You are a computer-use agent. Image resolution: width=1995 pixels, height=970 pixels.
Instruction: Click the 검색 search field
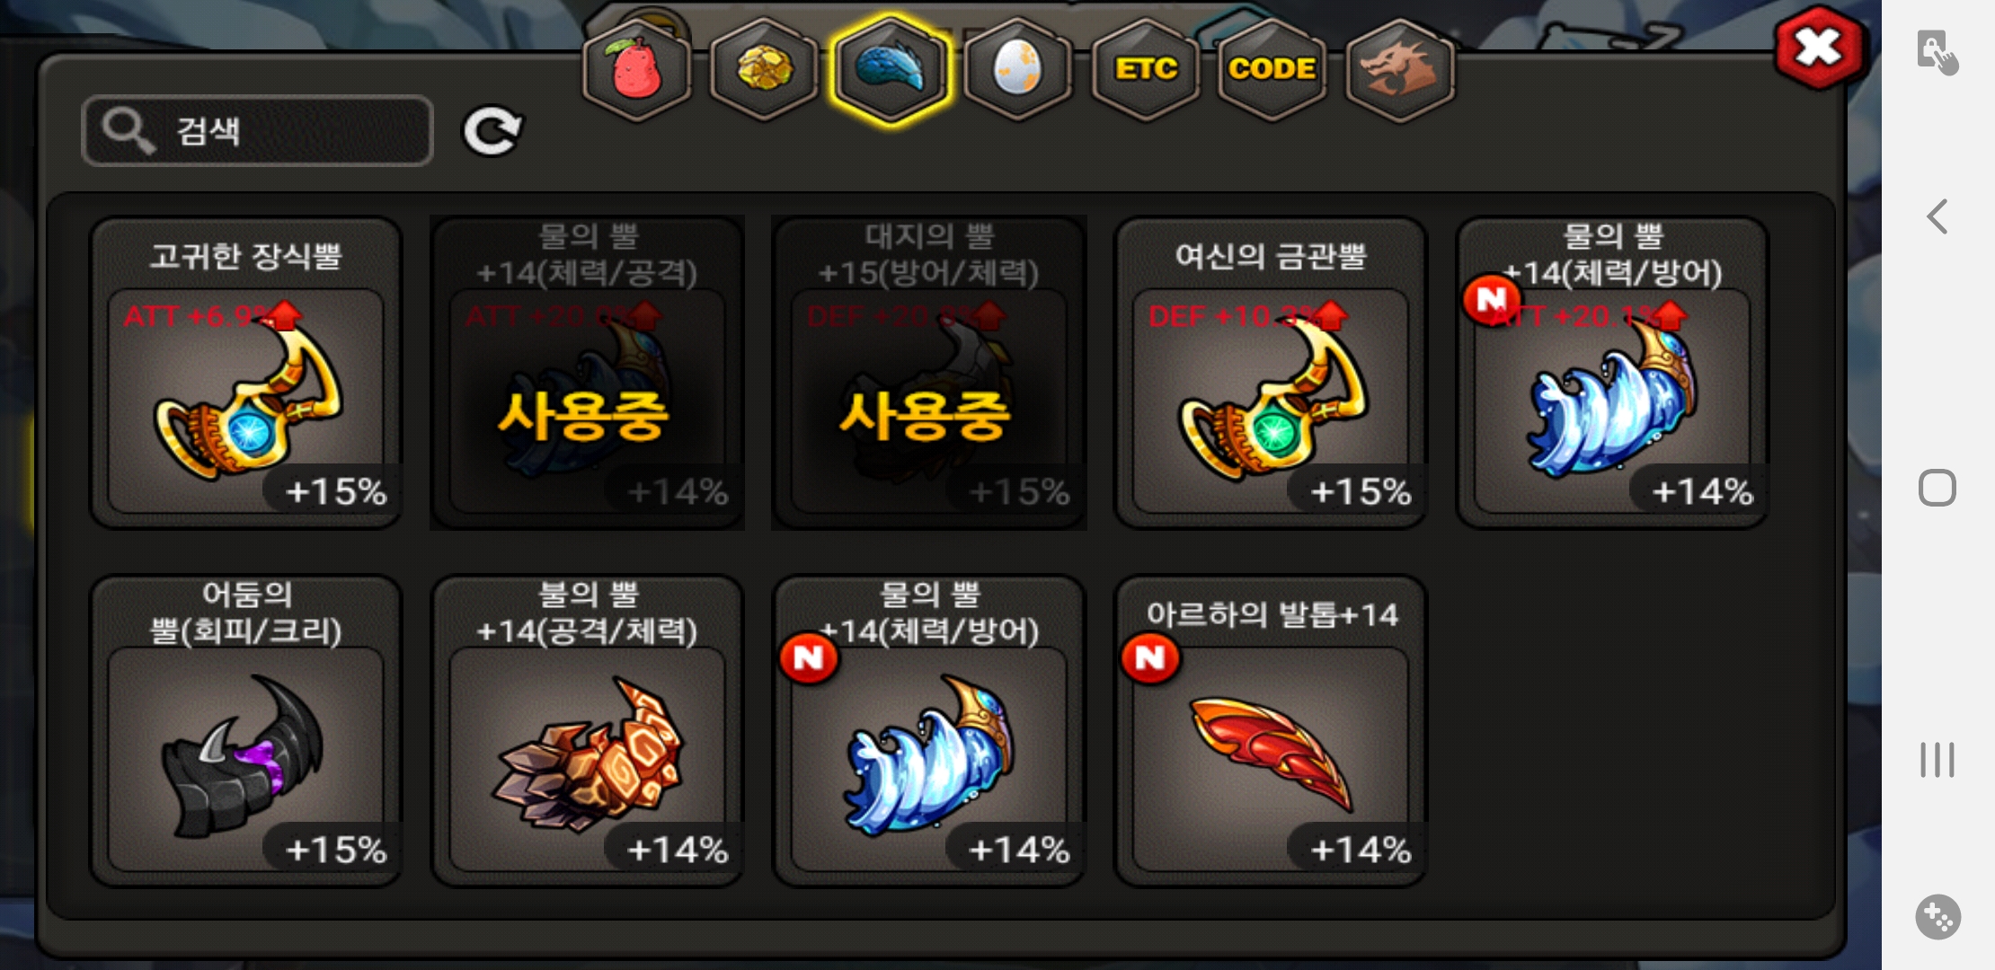(x=258, y=131)
